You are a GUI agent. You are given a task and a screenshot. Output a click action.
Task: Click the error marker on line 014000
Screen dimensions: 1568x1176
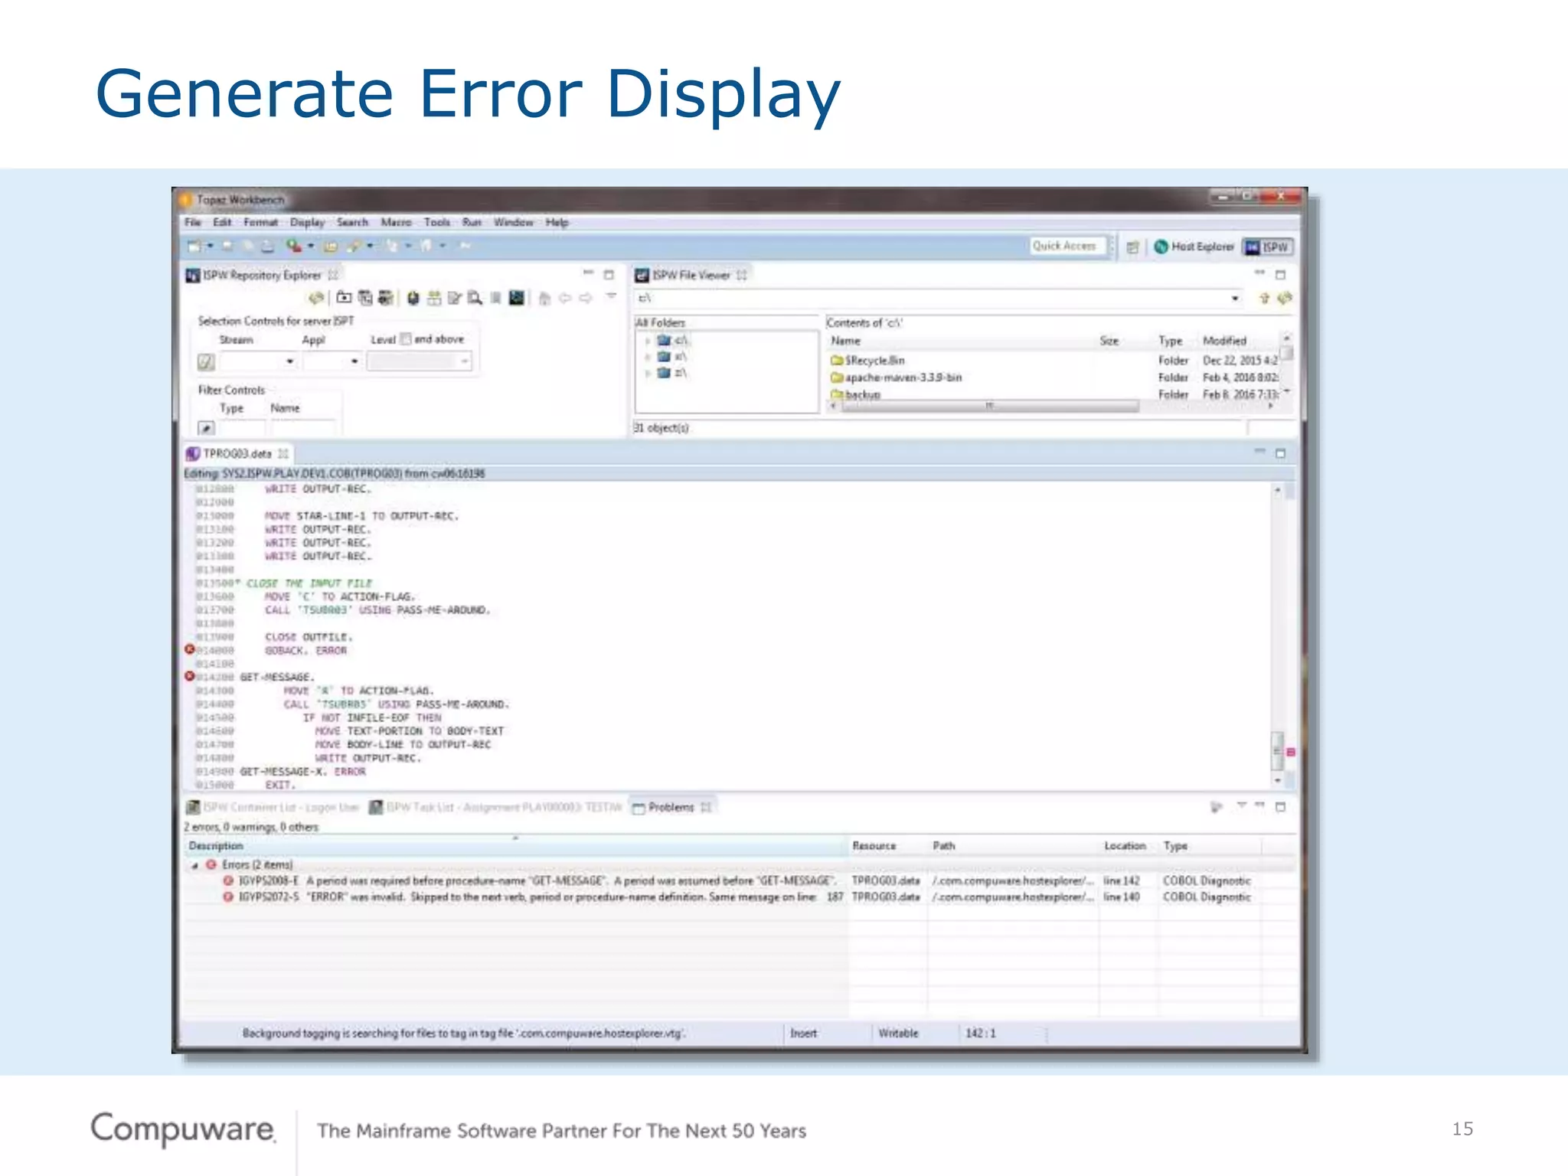[190, 649]
